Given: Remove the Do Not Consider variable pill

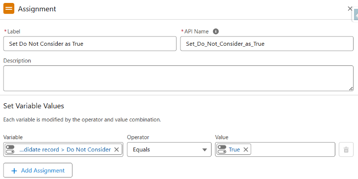Looking at the screenshot, I should pyautogui.click(x=116, y=149).
